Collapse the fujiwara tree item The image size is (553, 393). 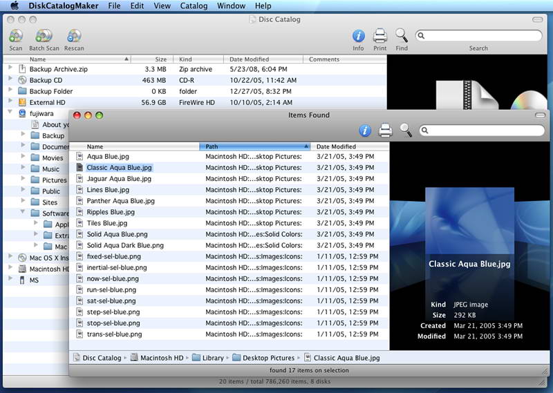10,113
